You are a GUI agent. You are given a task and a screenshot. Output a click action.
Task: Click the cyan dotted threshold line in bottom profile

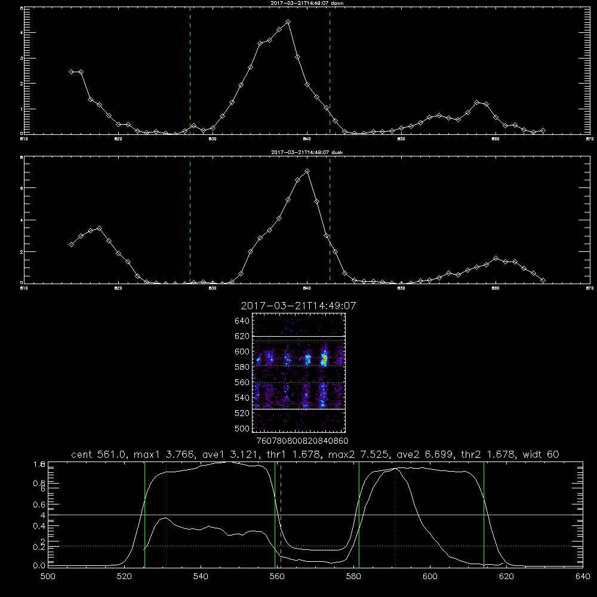click(x=315, y=546)
